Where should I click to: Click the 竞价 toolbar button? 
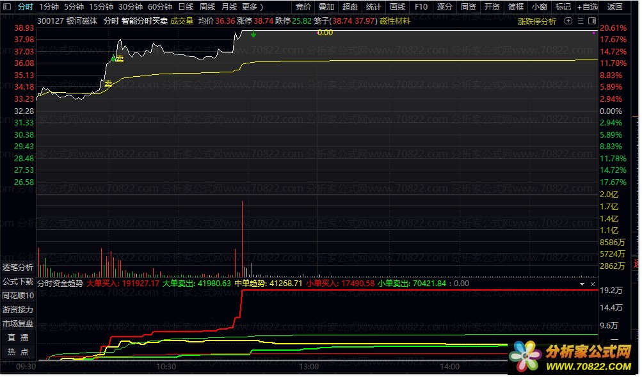coord(303,7)
